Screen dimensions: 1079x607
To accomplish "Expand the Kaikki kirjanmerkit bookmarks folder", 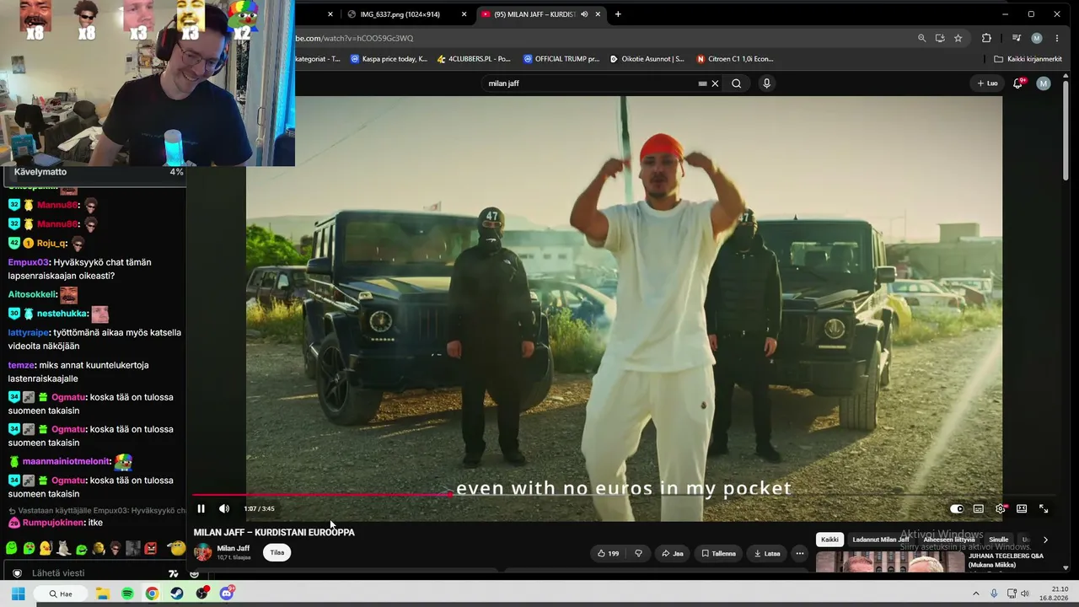I will click(x=1028, y=59).
